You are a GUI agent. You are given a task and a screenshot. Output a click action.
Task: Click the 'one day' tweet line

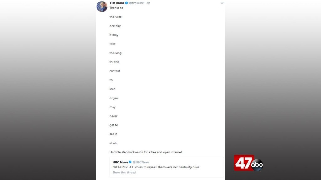pos(115,26)
